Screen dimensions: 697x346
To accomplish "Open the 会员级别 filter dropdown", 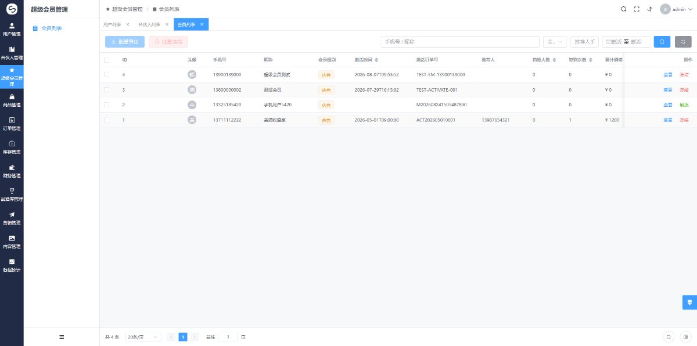I will click(555, 42).
